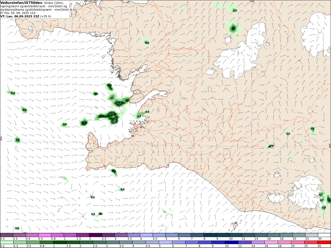Select the 1.5 rain value label
This screenshot has height=248, width=331.
point(96,94)
